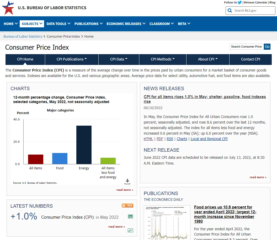
Task: Click the green All items less food bar
Action: pyautogui.click(x=108, y=161)
